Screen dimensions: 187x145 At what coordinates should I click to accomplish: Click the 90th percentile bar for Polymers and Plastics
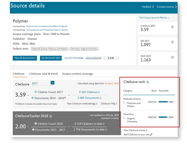(x=163, y=102)
